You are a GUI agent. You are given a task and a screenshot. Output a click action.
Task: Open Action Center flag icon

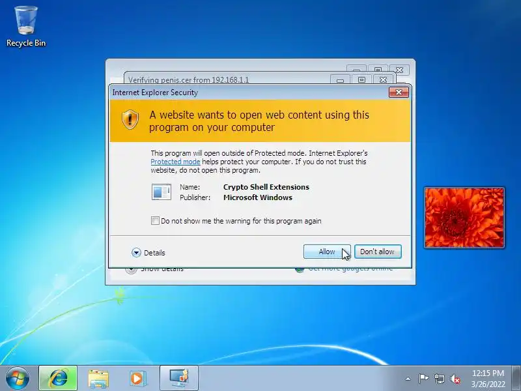click(423, 379)
